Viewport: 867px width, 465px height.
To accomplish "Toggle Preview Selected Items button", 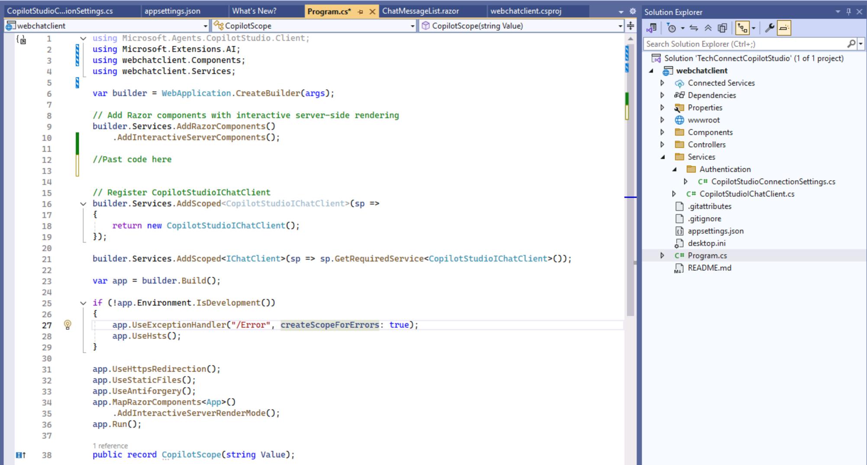I will [x=784, y=28].
